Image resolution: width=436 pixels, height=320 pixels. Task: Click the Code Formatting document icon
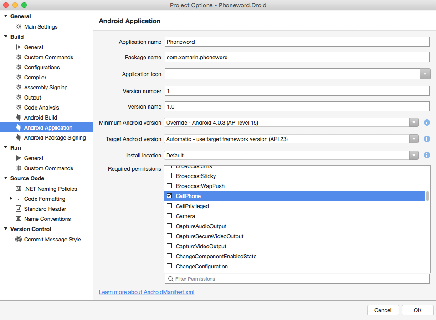coord(19,199)
